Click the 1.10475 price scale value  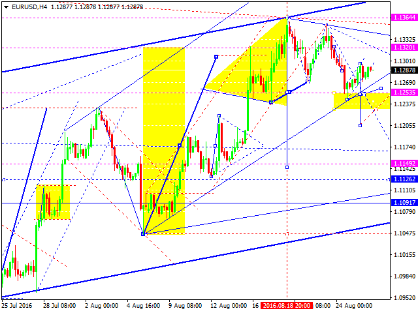405,233
